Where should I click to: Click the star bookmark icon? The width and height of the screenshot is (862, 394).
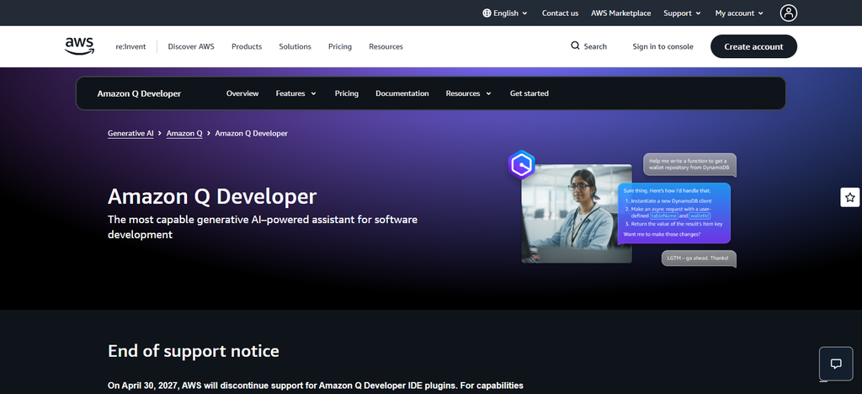click(x=850, y=197)
